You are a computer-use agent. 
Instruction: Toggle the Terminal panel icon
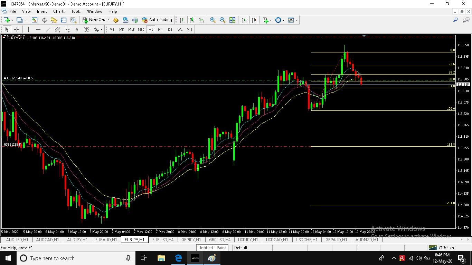[64, 20]
